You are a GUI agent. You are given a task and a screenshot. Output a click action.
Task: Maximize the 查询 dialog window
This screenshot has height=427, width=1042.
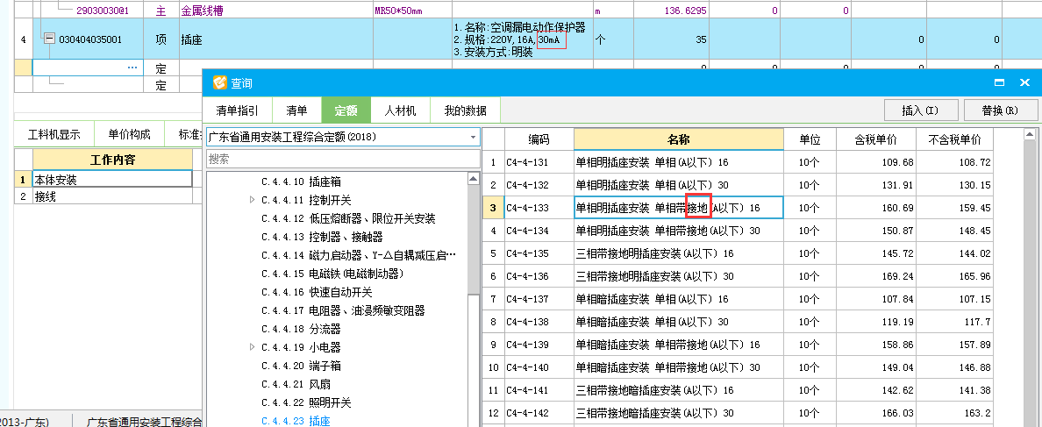(x=999, y=83)
